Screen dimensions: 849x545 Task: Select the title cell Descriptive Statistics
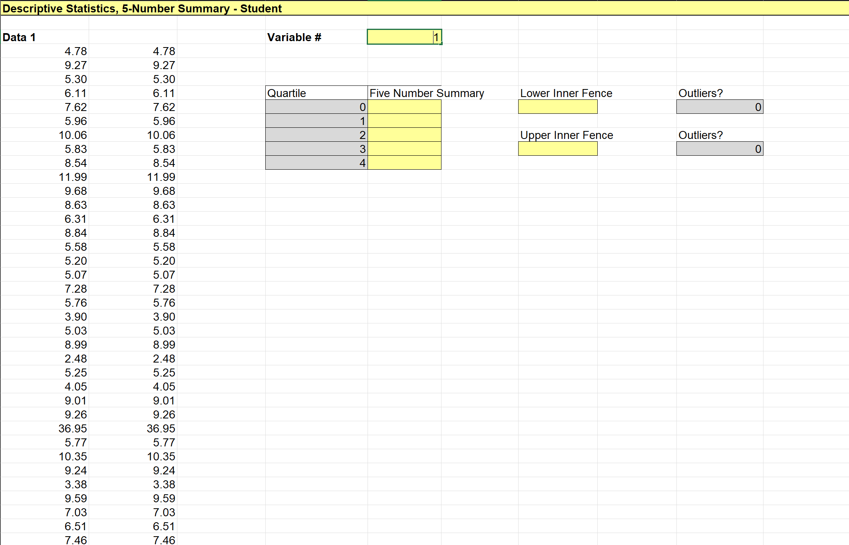coord(142,8)
